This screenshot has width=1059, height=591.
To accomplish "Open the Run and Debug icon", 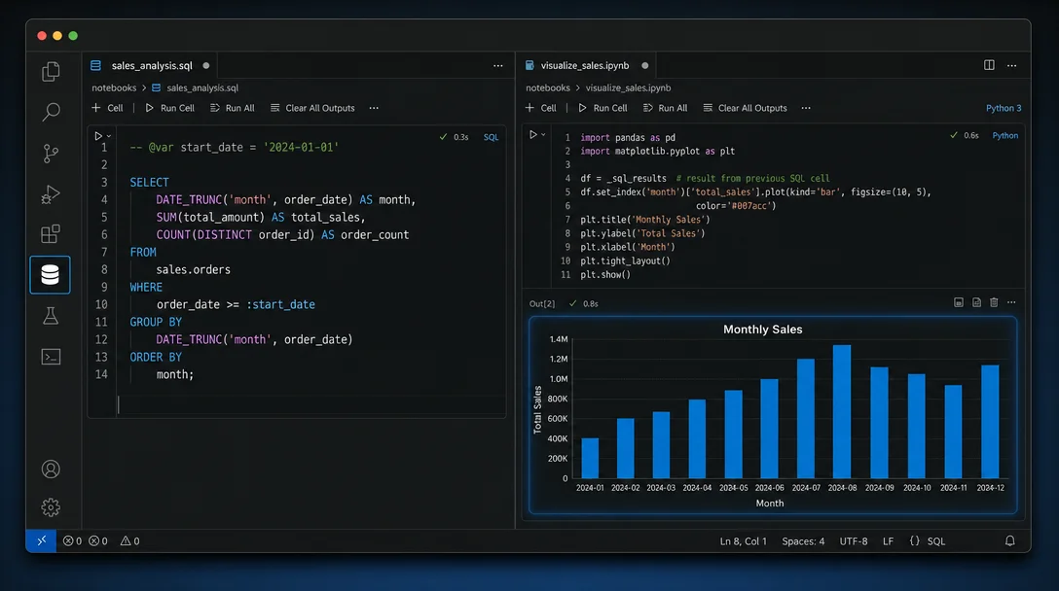I will (x=51, y=194).
